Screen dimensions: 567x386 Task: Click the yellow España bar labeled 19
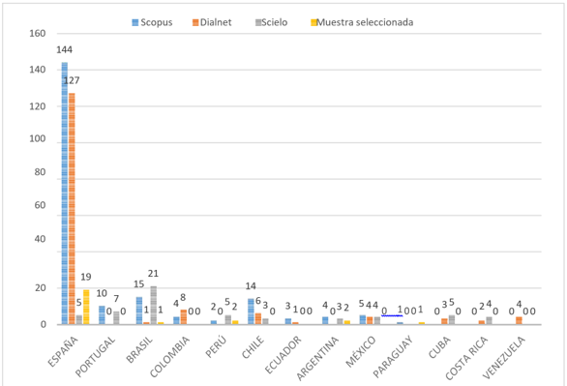click(x=86, y=307)
